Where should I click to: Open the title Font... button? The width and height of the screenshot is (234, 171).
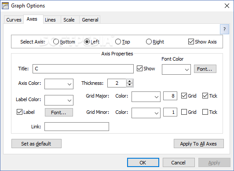point(205,69)
